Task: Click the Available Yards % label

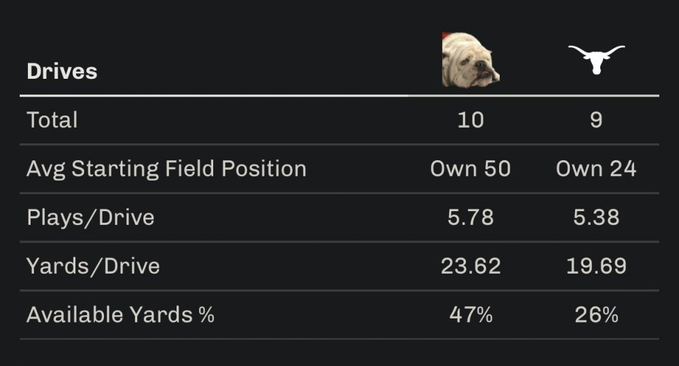Action: click(x=120, y=315)
